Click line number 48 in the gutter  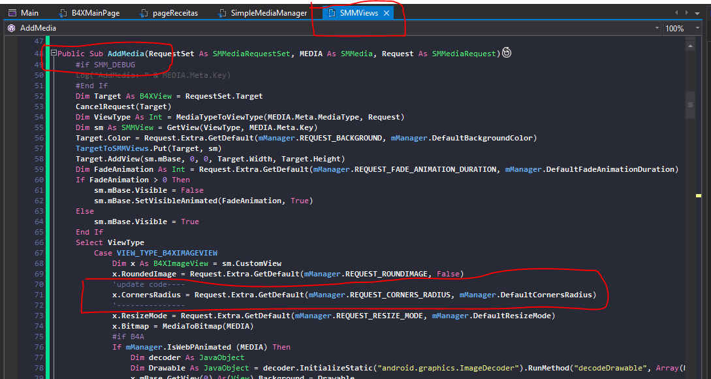pyautogui.click(x=39, y=54)
